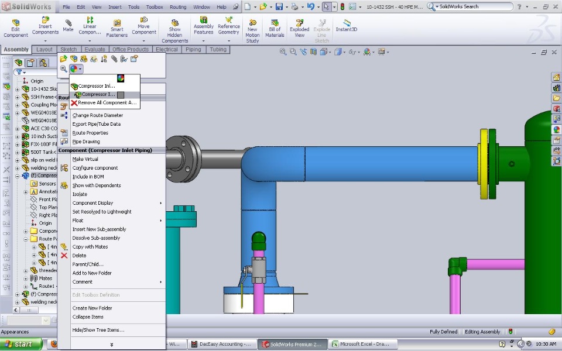Open the color ball icon in the task pane
The width and height of the screenshot is (562, 351).
click(x=556, y=129)
